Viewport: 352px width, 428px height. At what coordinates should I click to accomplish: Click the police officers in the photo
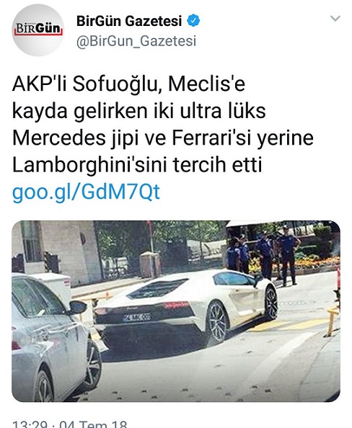coord(263,255)
